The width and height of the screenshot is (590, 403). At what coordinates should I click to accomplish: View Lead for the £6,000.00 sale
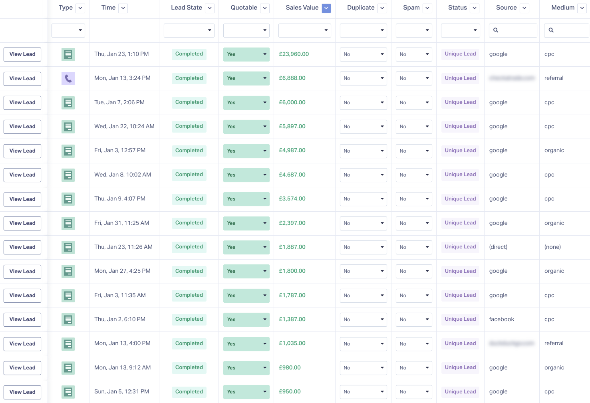click(22, 103)
